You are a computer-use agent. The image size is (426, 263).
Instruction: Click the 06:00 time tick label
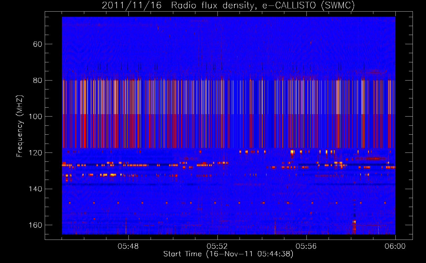(x=395, y=246)
